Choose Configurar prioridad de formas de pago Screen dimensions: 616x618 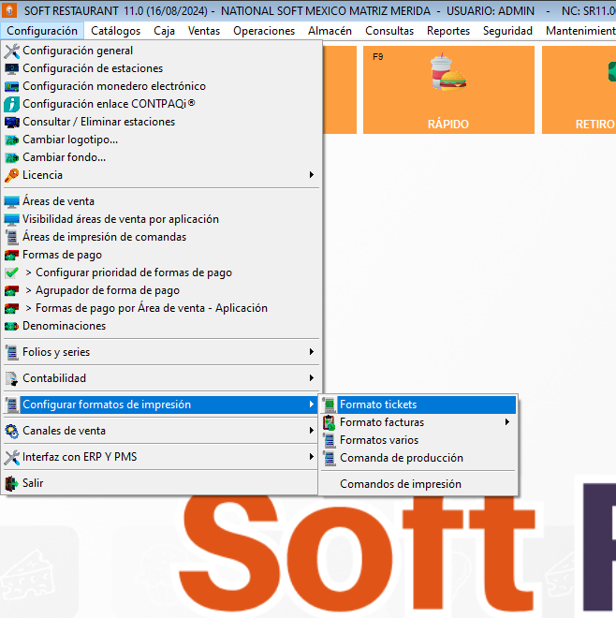click(134, 272)
